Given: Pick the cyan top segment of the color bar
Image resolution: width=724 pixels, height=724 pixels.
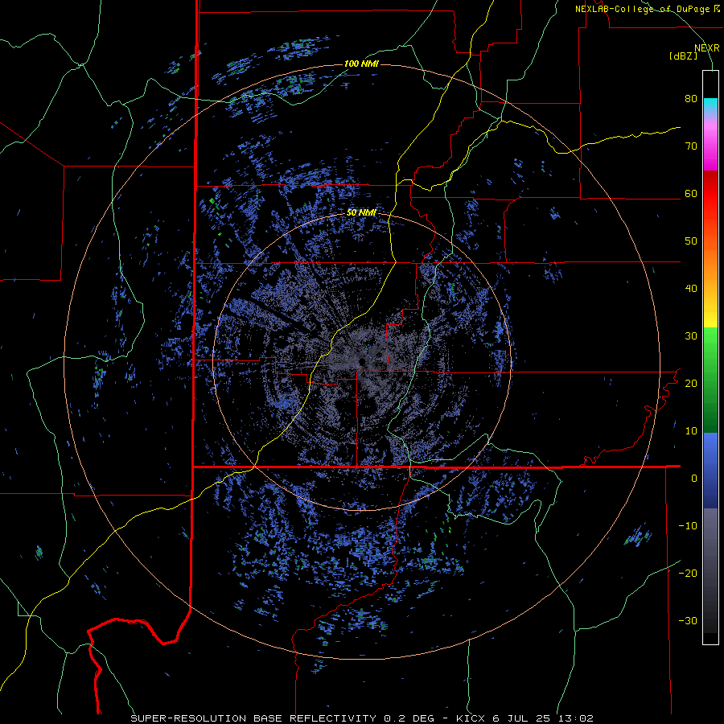Looking at the screenshot, I should point(710,105).
